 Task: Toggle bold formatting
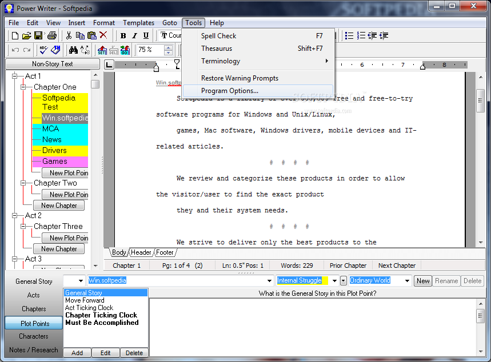point(123,35)
